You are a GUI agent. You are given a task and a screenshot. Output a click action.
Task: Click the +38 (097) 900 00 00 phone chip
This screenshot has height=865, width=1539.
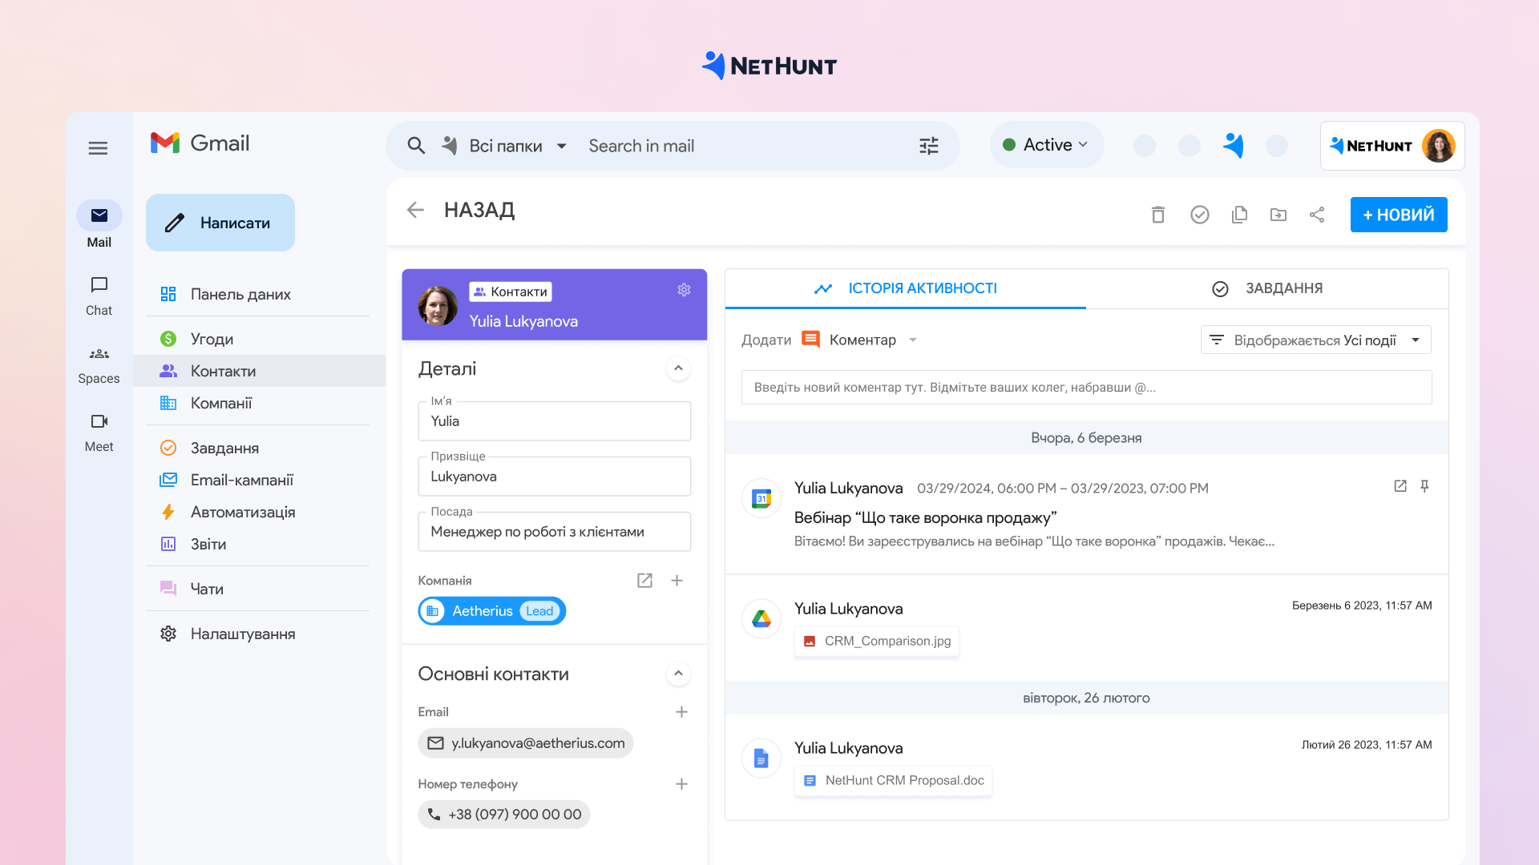(504, 815)
